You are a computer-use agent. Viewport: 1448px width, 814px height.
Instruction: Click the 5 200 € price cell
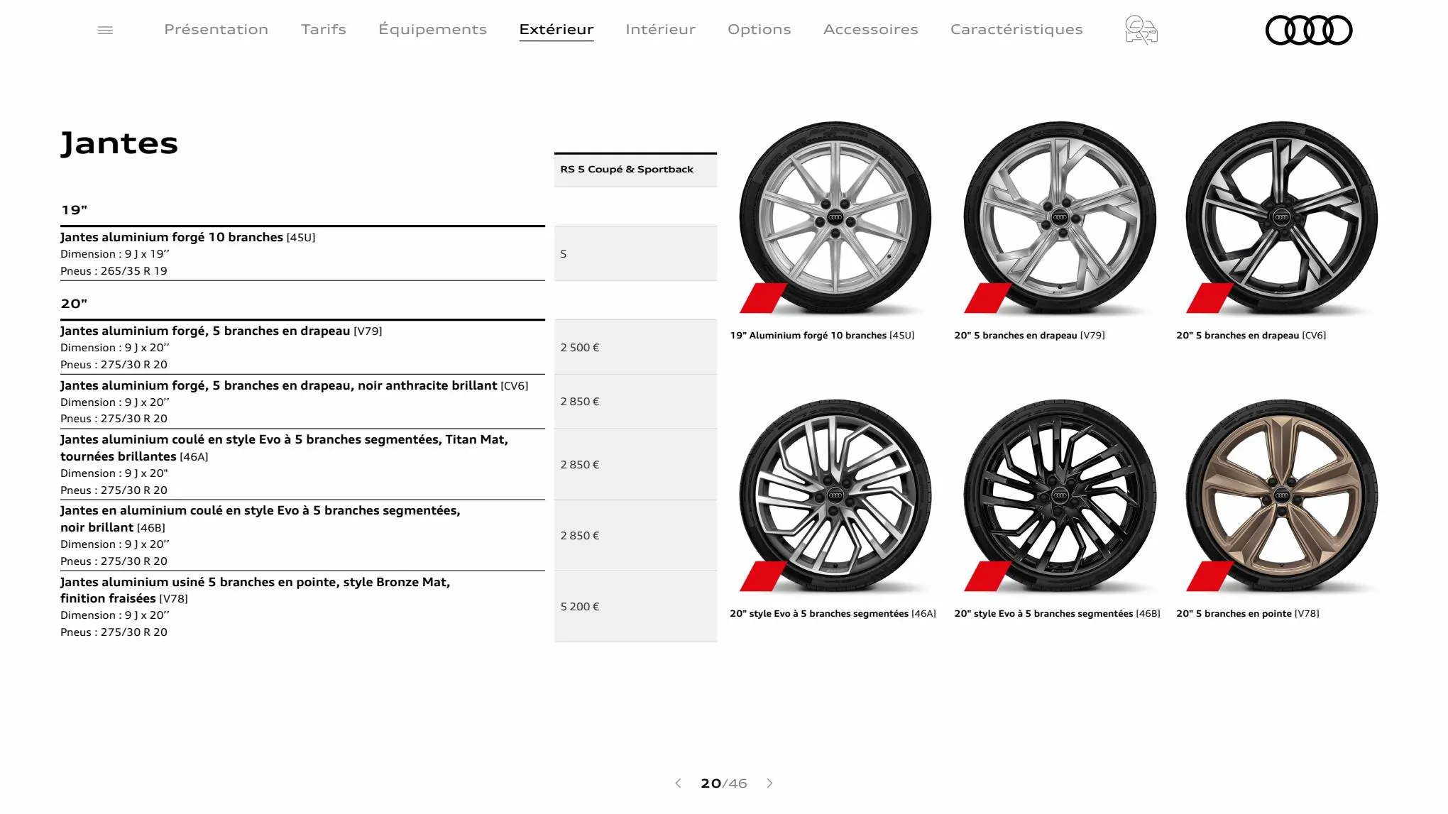coord(635,606)
